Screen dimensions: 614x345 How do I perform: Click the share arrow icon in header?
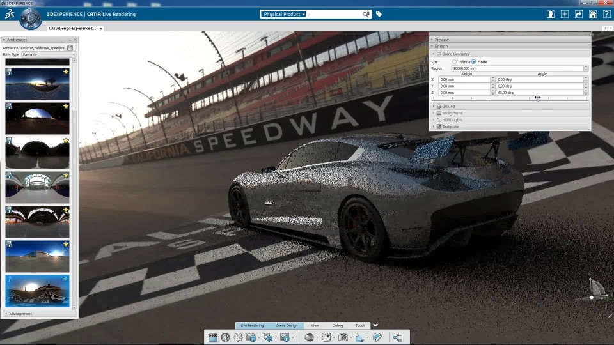coord(579,15)
